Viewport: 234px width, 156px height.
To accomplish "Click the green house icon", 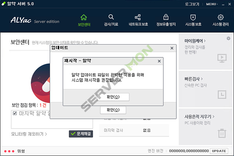I will [84, 17].
